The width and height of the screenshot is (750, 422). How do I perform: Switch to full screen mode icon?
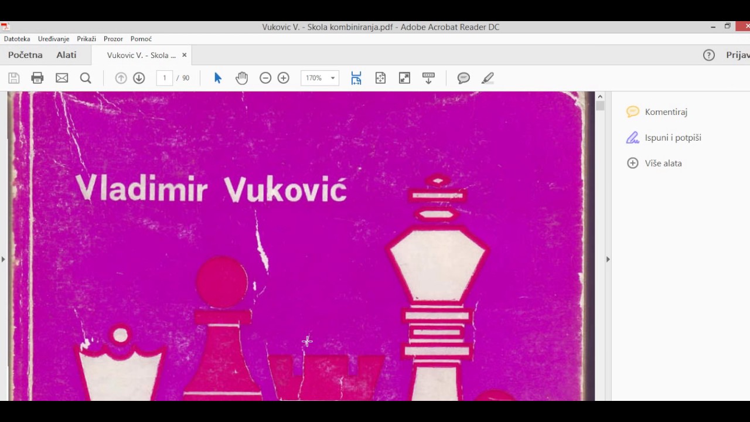(404, 78)
